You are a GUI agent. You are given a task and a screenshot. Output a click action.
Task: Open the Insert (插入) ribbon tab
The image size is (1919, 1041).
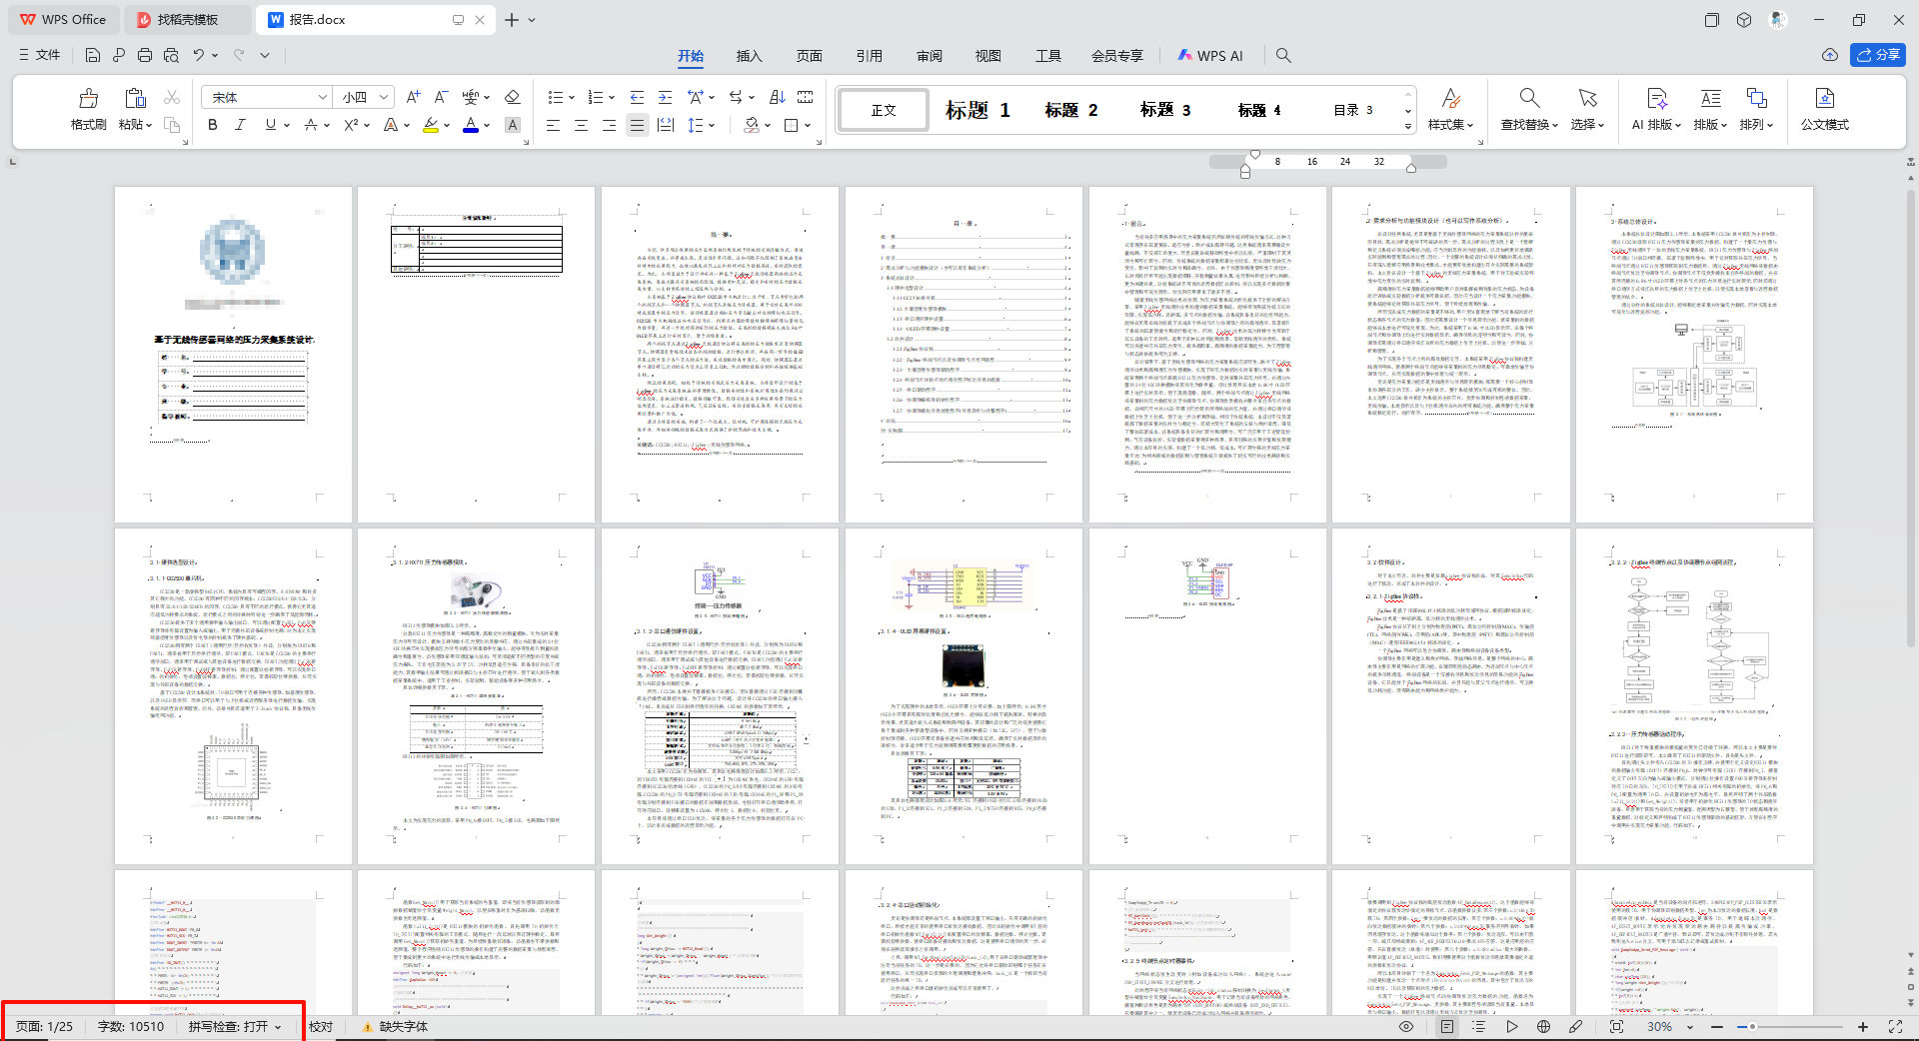pyautogui.click(x=750, y=56)
